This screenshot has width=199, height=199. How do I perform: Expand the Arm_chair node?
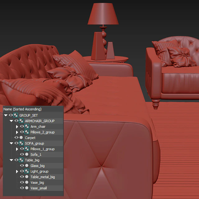click(x=17, y=127)
